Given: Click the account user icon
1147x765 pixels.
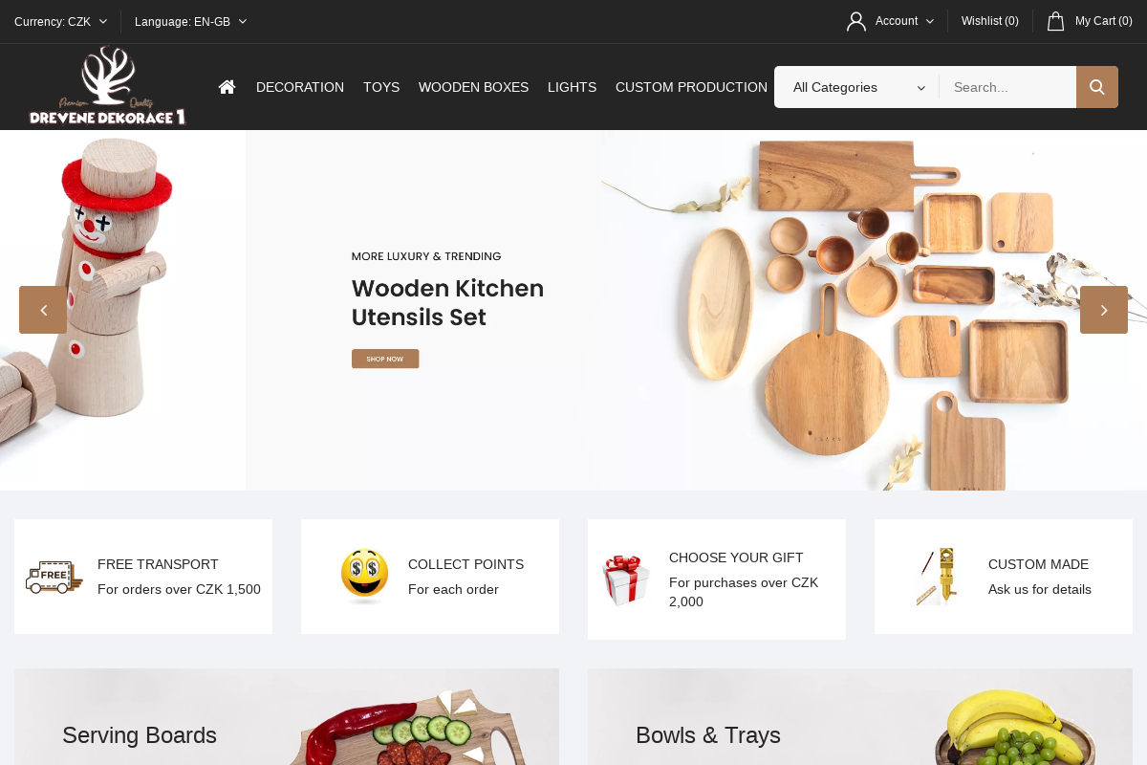Looking at the screenshot, I should [x=856, y=21].
